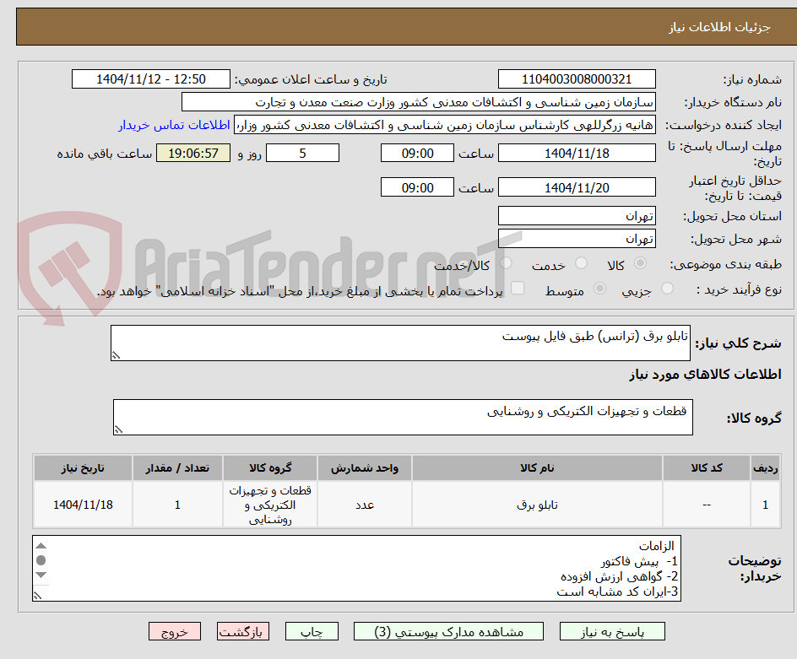
Task: Click the خروج exit button
Action: [x=174, y=631]
